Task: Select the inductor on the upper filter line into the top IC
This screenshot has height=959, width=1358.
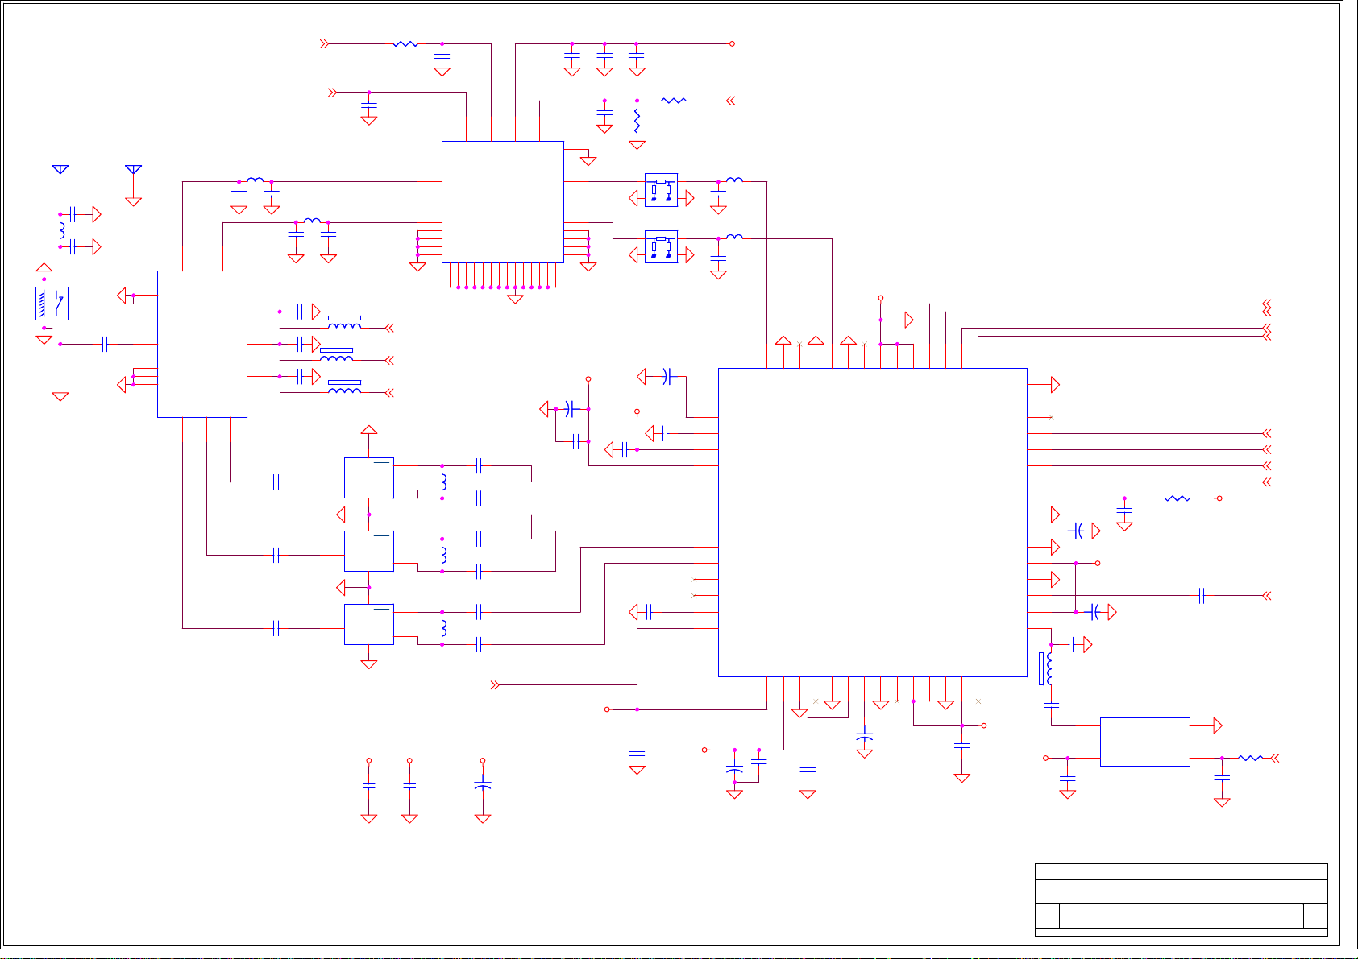Action: 255,180
